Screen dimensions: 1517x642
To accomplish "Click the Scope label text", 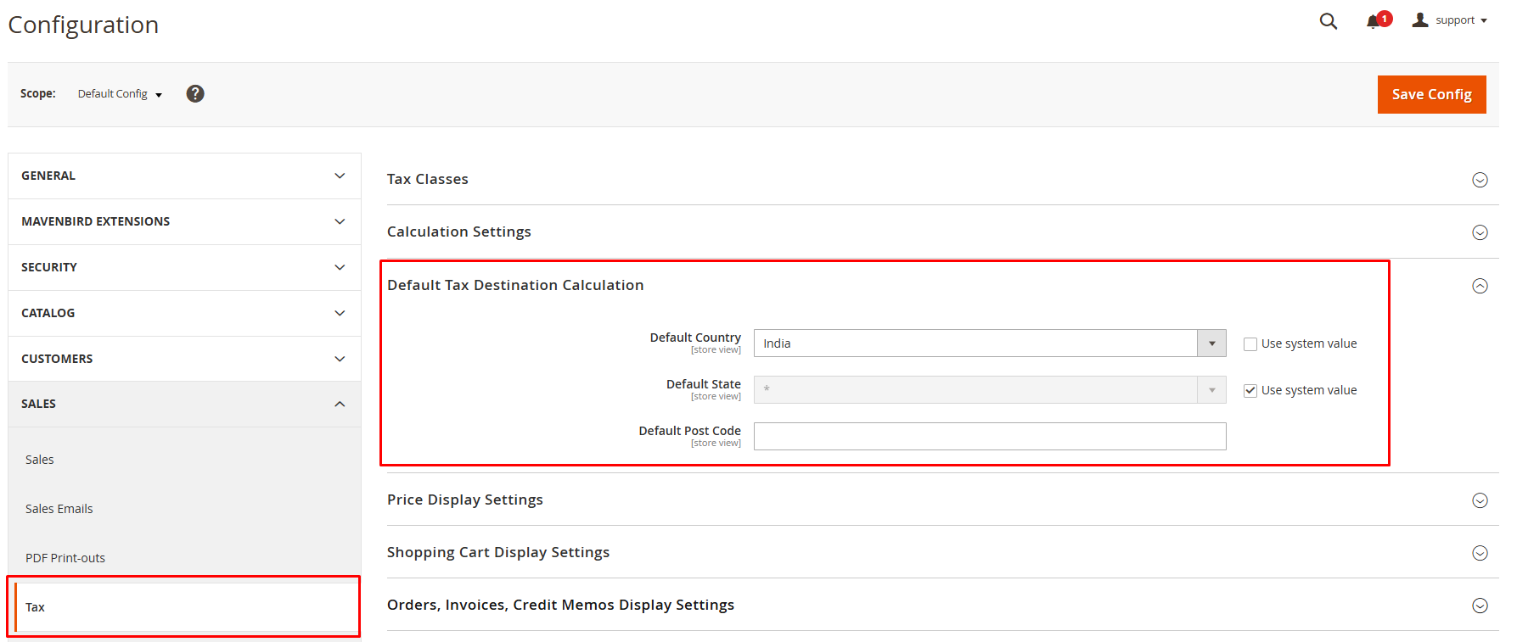I will tap(38, 93).
